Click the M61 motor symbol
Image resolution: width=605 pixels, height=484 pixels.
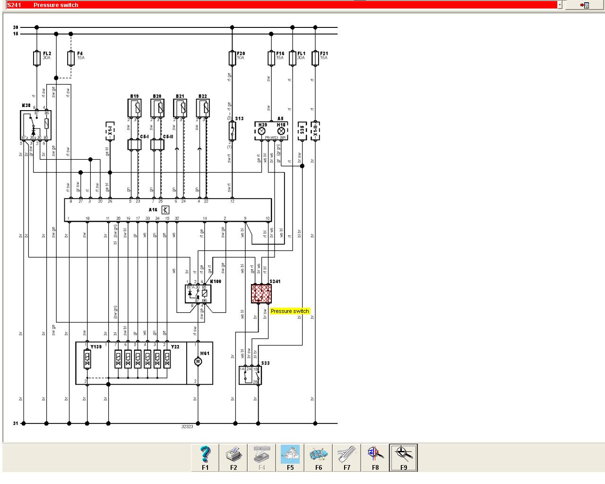198,362
